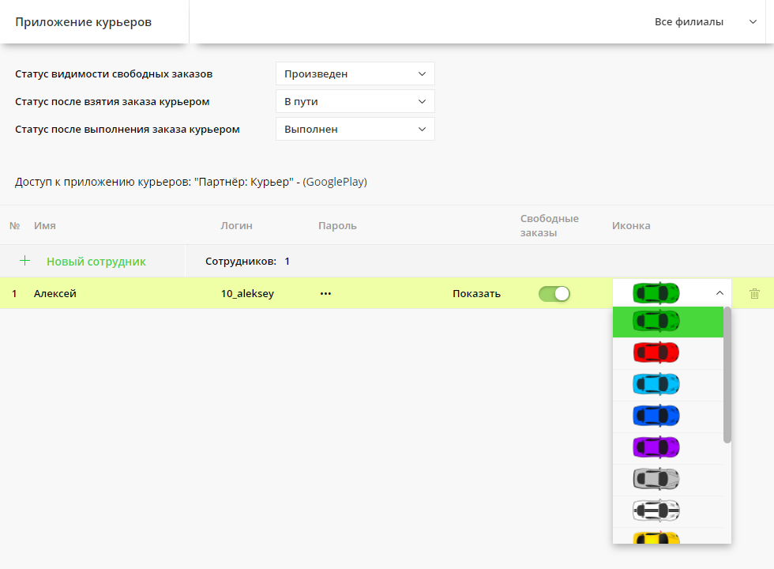The image size is (774, 569).
Task: Open the Произведен status dropdown
Action: point(355,74)
